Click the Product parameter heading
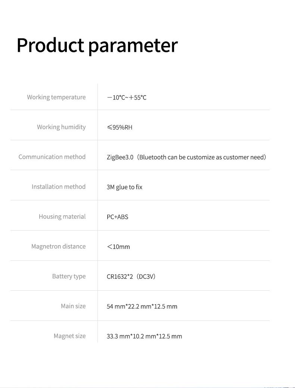Image resolution: width=295 pixels, height=388 pixels. [x=97, y=46]
